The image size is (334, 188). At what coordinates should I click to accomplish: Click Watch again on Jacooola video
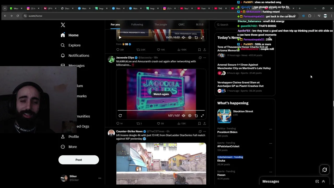(x=161, y=94)
